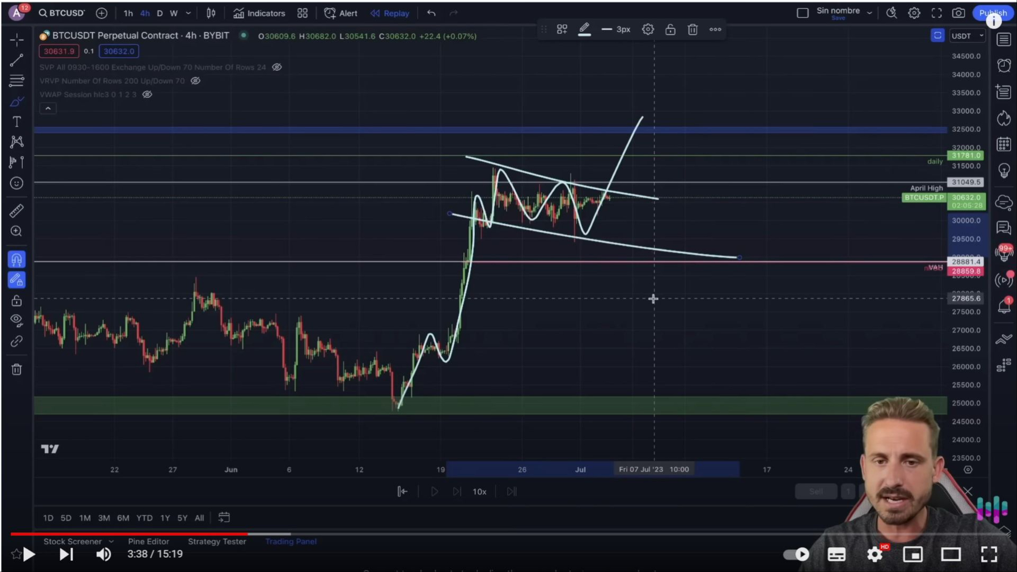The height and width of the screenshot is (572, 1017).
Task: Create a new price Alert
Action: (x=341, y=13)
